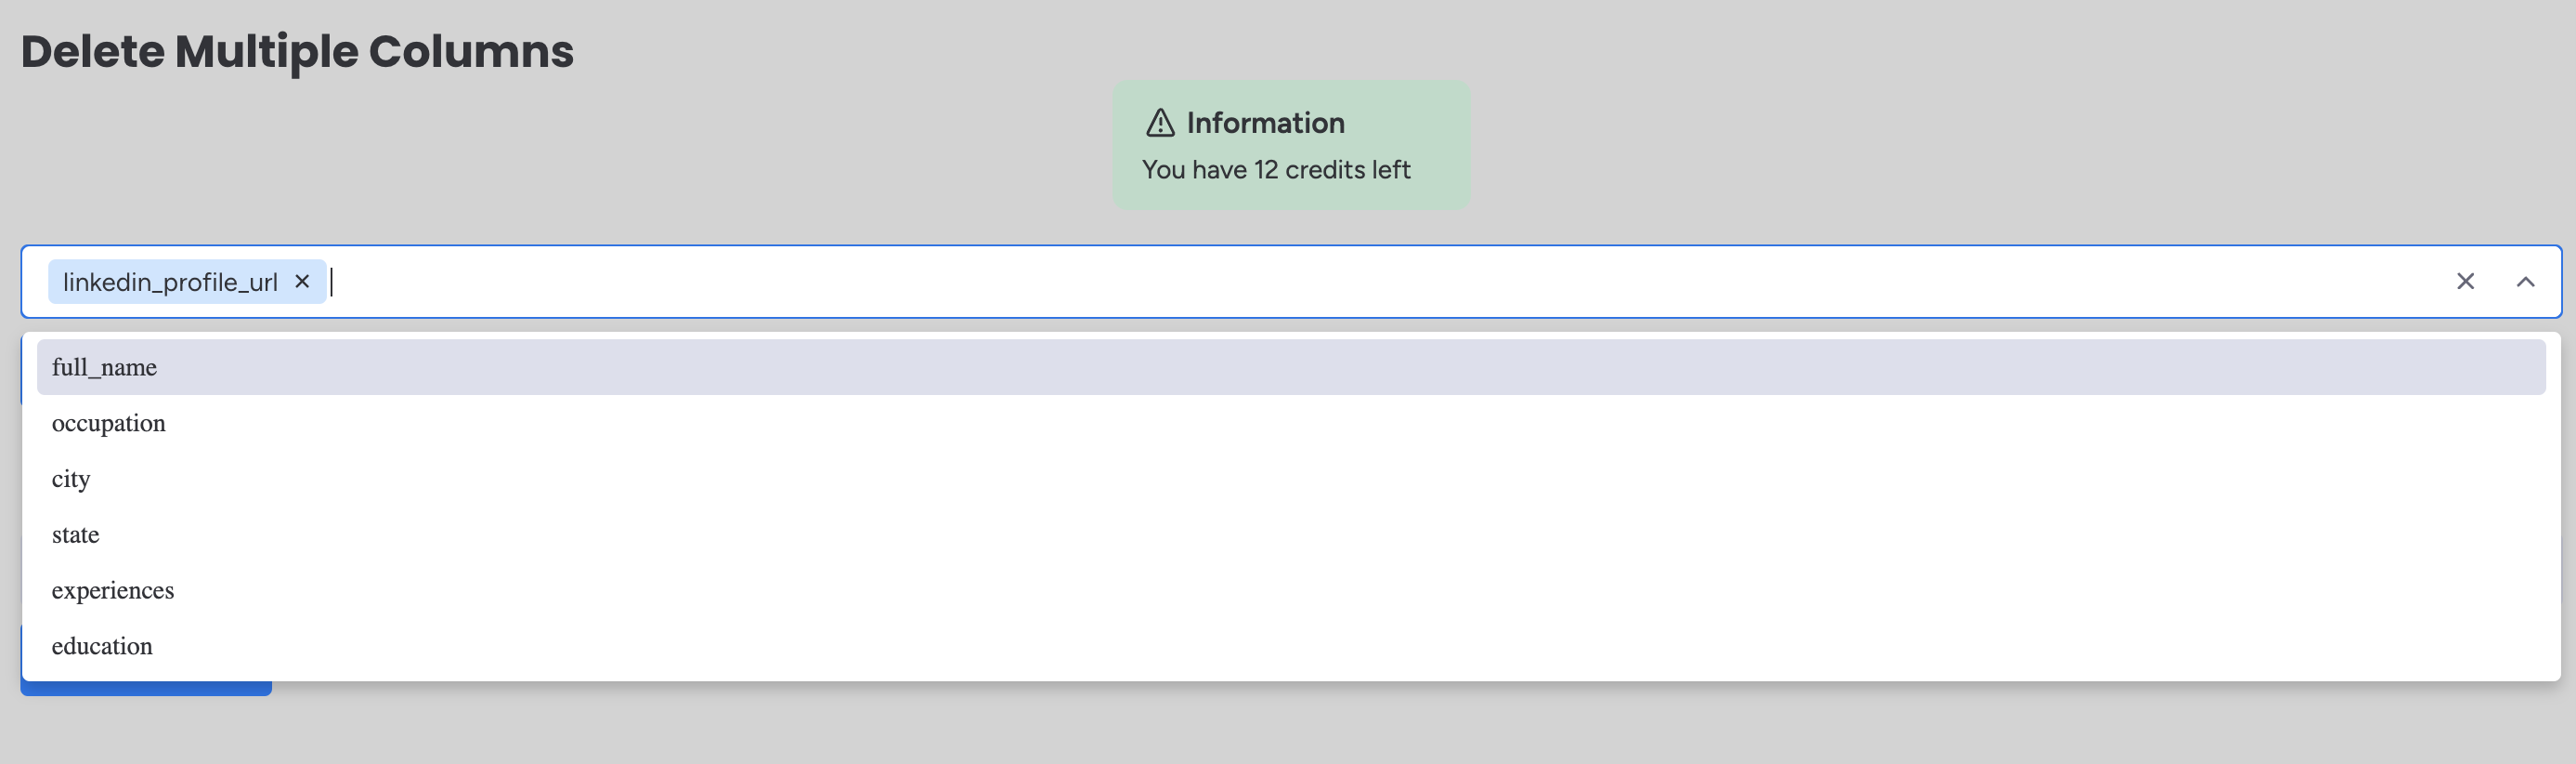Image resolution: width=2576 pixels, height=764 pixels.
Task: Click the clear all X icon
Action: pyautogui.click(x=2465, y=282)
